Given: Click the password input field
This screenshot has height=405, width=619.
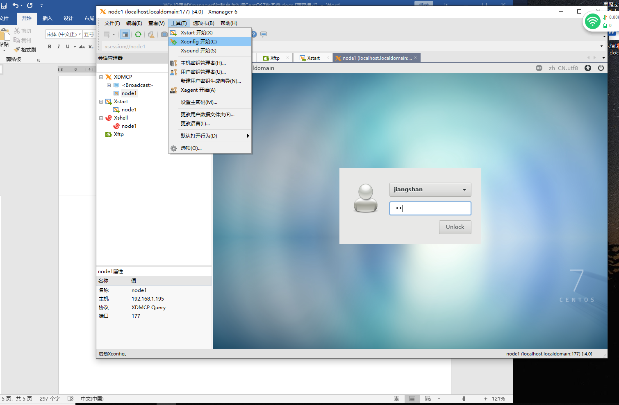Looking at the screenshot, I should [x=430, y=208].
